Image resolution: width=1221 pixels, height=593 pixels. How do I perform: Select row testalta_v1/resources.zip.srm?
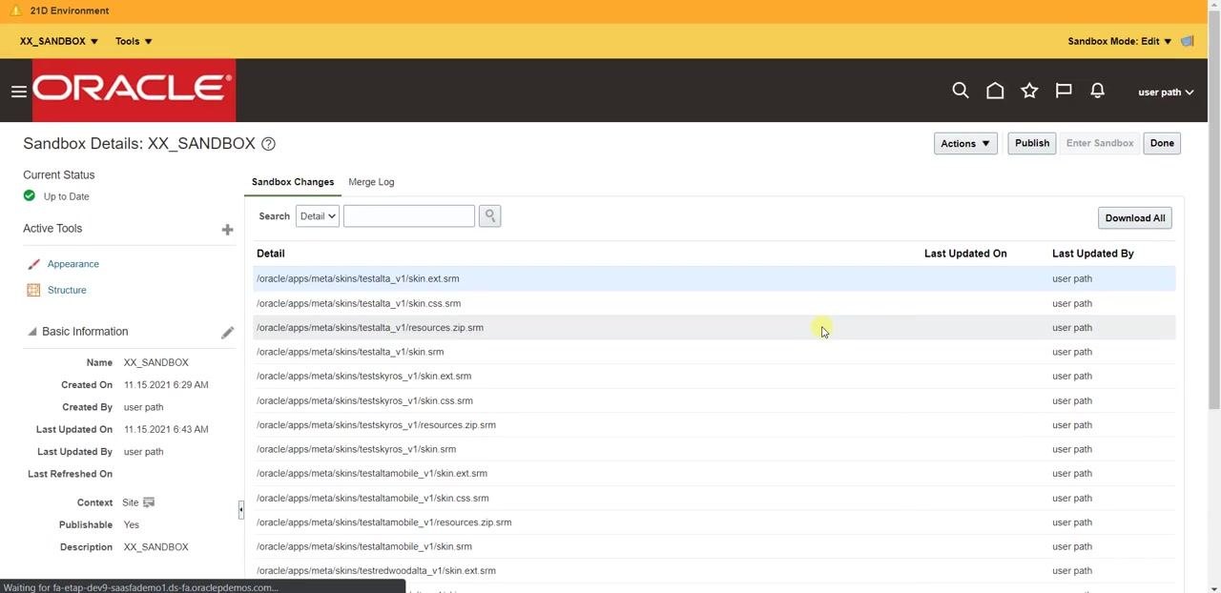click(x=714, y=327)
